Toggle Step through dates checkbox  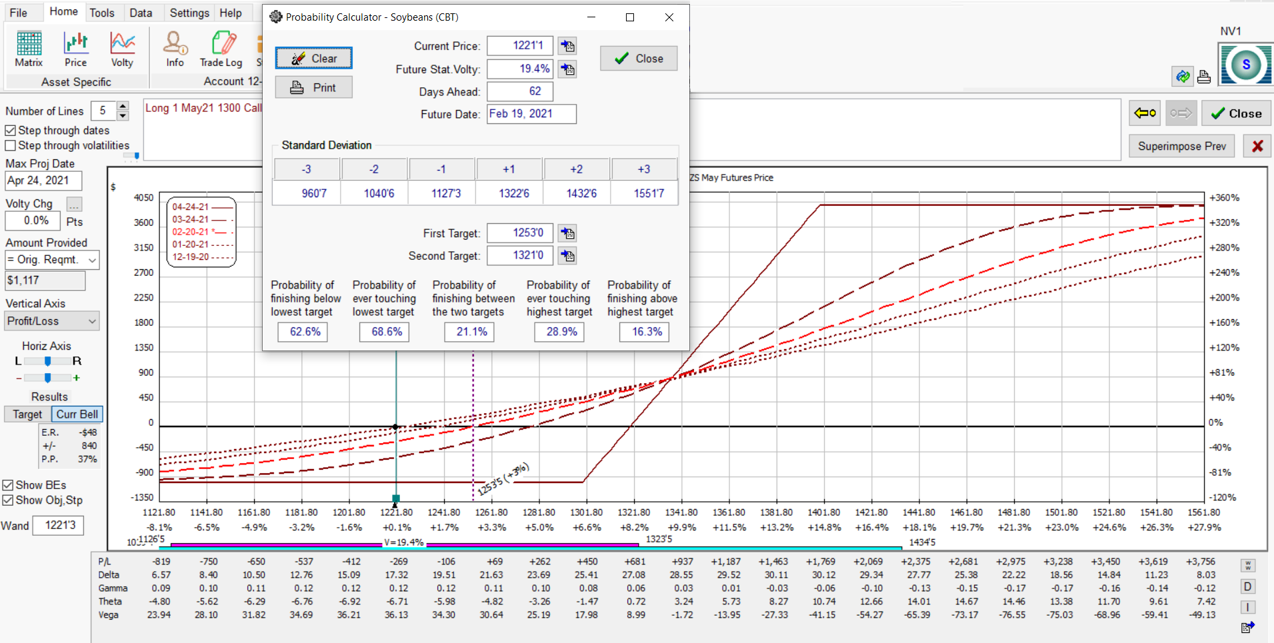point(10,131)
